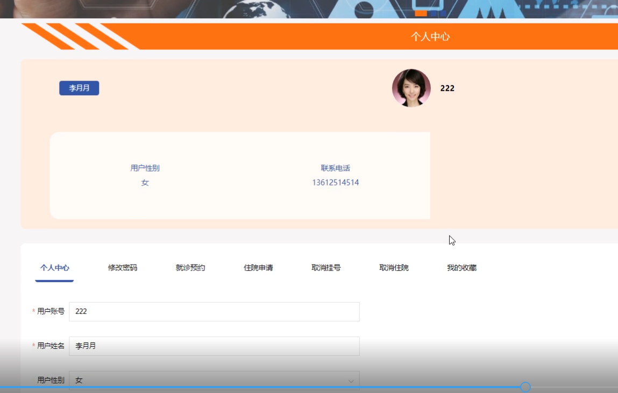The width and height of the screenshot is (618, 393).
Task: Click the 用户账号 input showing 222
Action: [215, 311]
